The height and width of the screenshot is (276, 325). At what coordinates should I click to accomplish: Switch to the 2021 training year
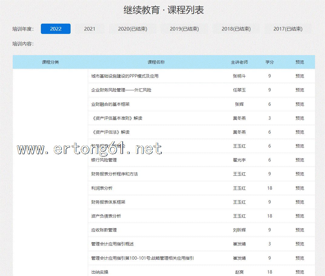pos(90,29)
